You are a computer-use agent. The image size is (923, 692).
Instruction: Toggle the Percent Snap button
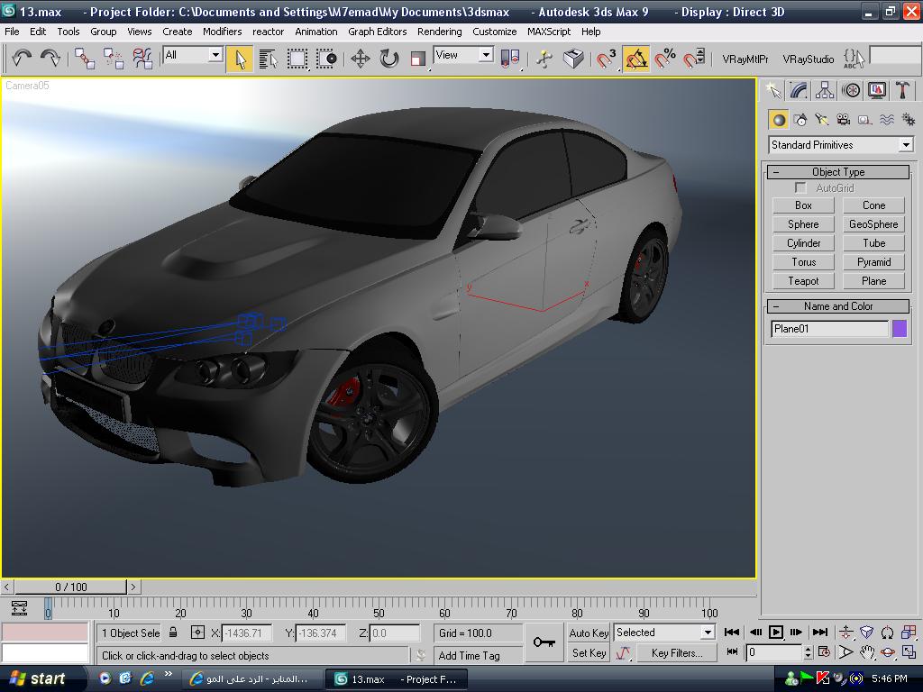point(665,59)
